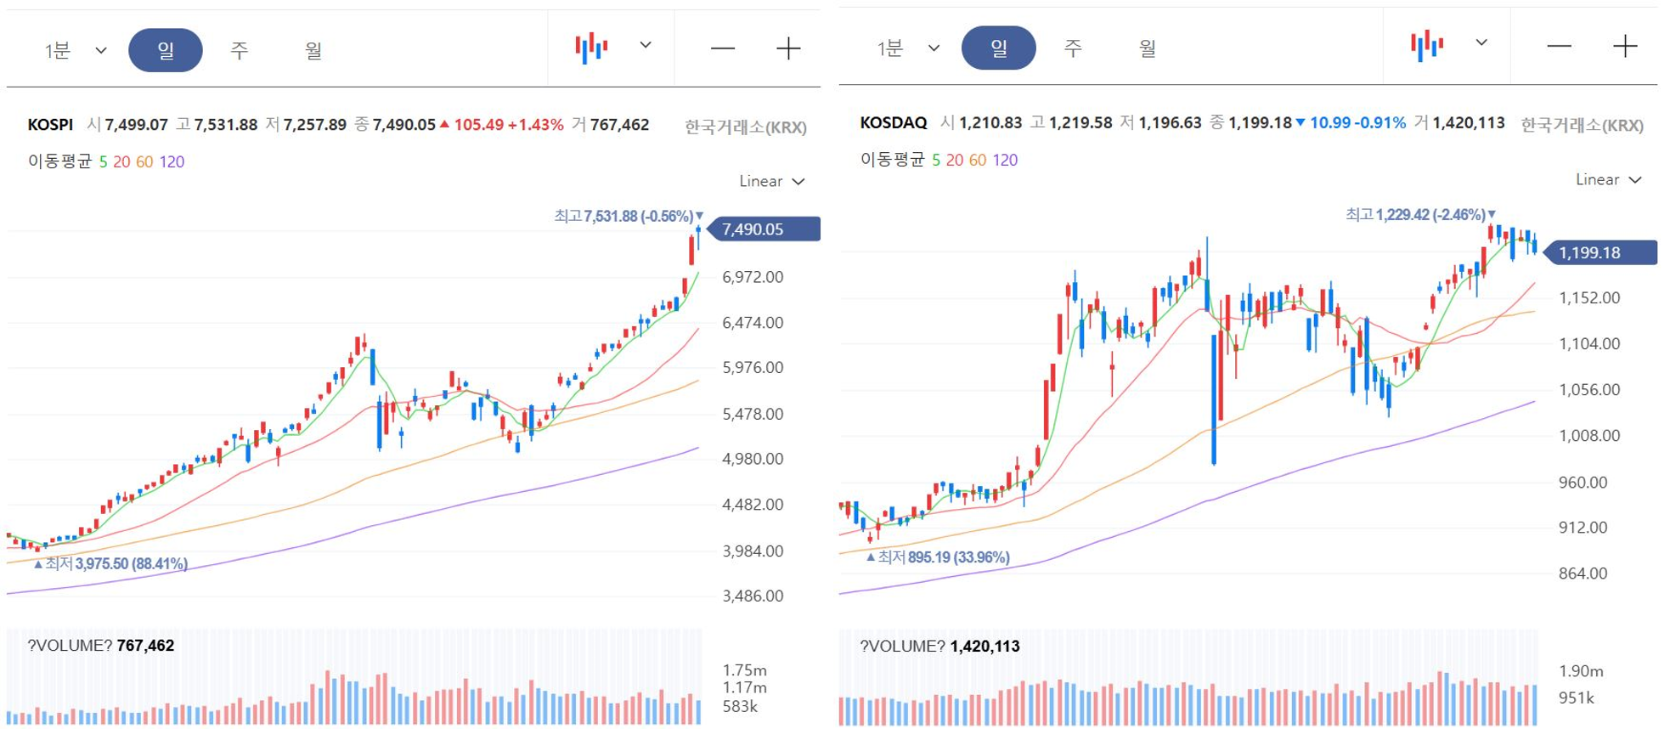This screenshot has width=1670, height=729.
Task: Click the KOSDAQ 1,199.18 current price tag
Action: (1600, 252)
